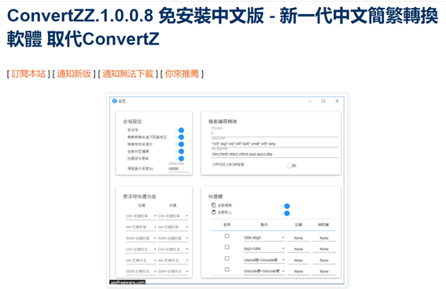Click the 按鍵 None field in Big5>GBK row
This screenshot has height=289, width=446.
[x=298, y=249]
